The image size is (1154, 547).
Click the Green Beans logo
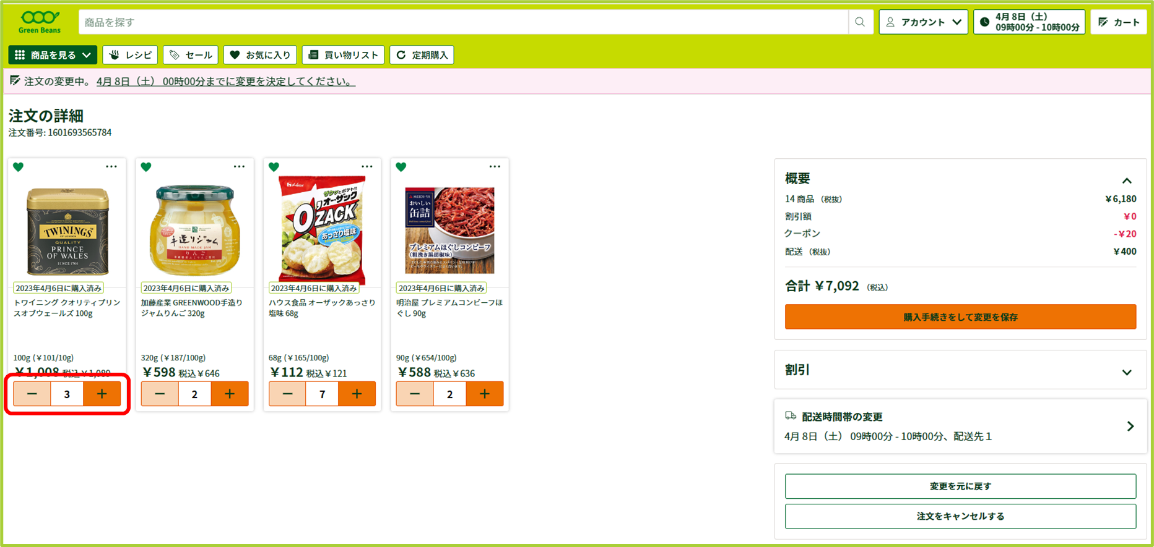click(40, 22)
